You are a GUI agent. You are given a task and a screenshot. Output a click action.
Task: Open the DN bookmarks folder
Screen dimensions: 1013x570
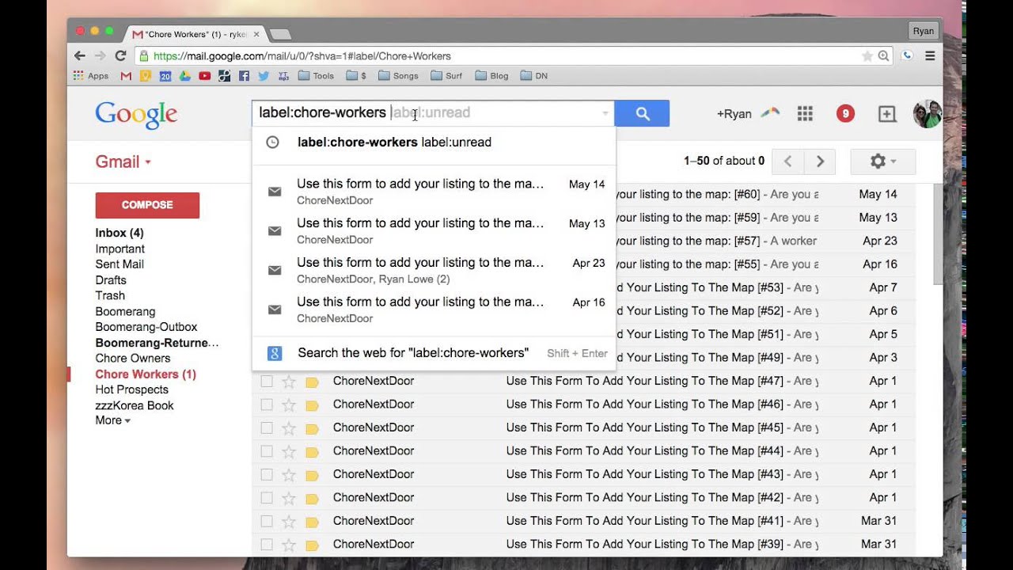pyautogui.click(x=534, y=76)
